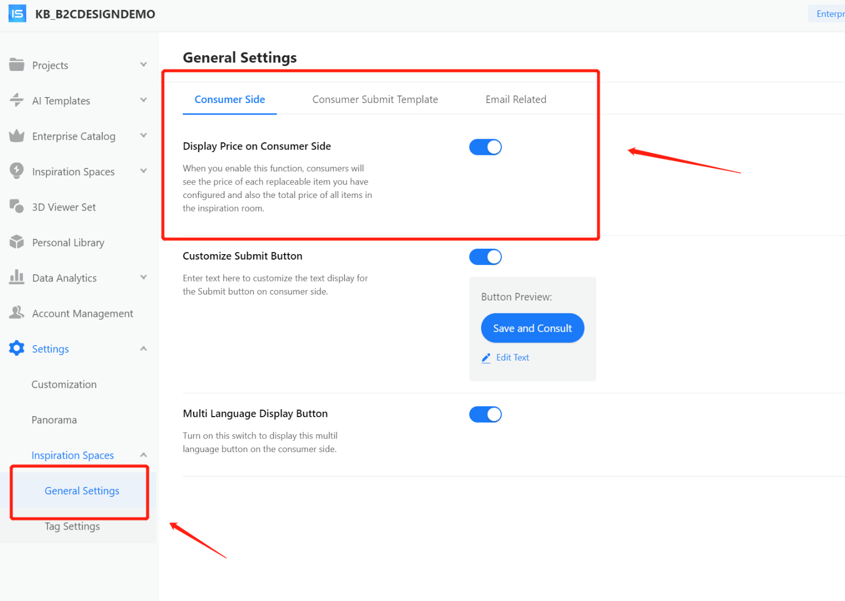845x601 pixels.
Task: Turn off the Customize Submit Button switch
Action: 485,257
